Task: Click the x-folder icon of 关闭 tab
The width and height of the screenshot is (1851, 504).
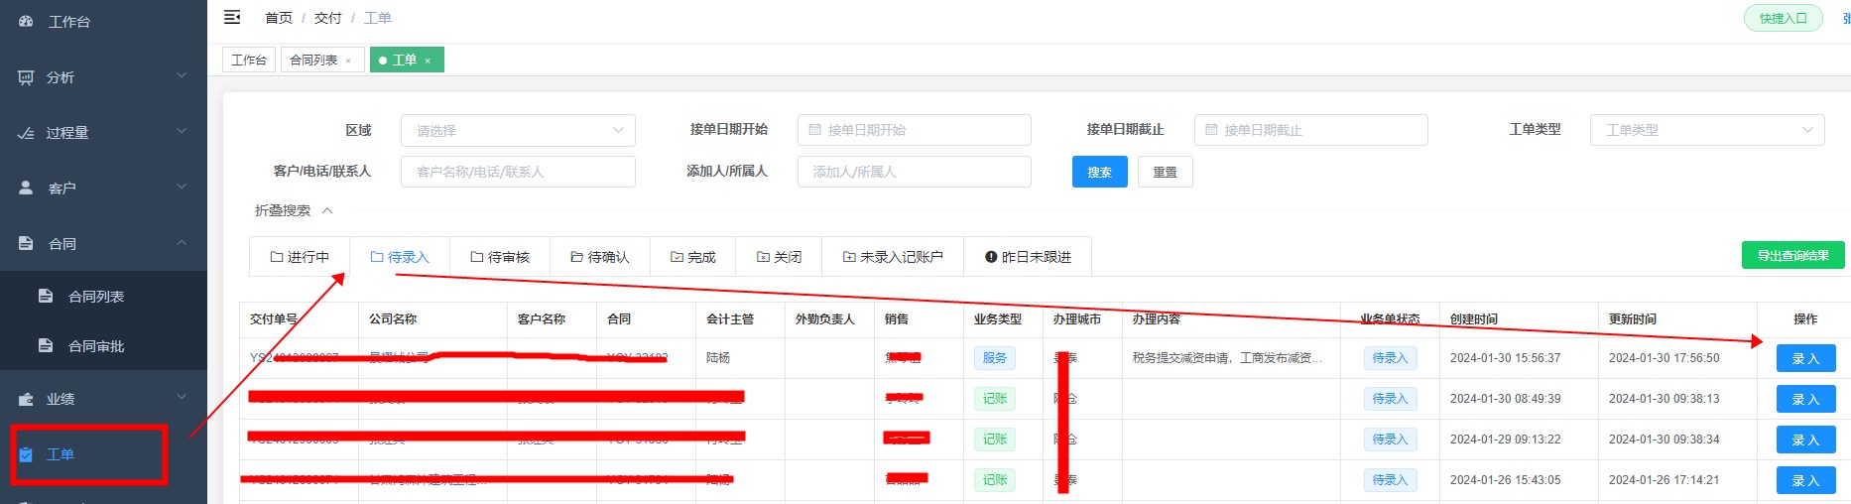Action: click(763, 257)
